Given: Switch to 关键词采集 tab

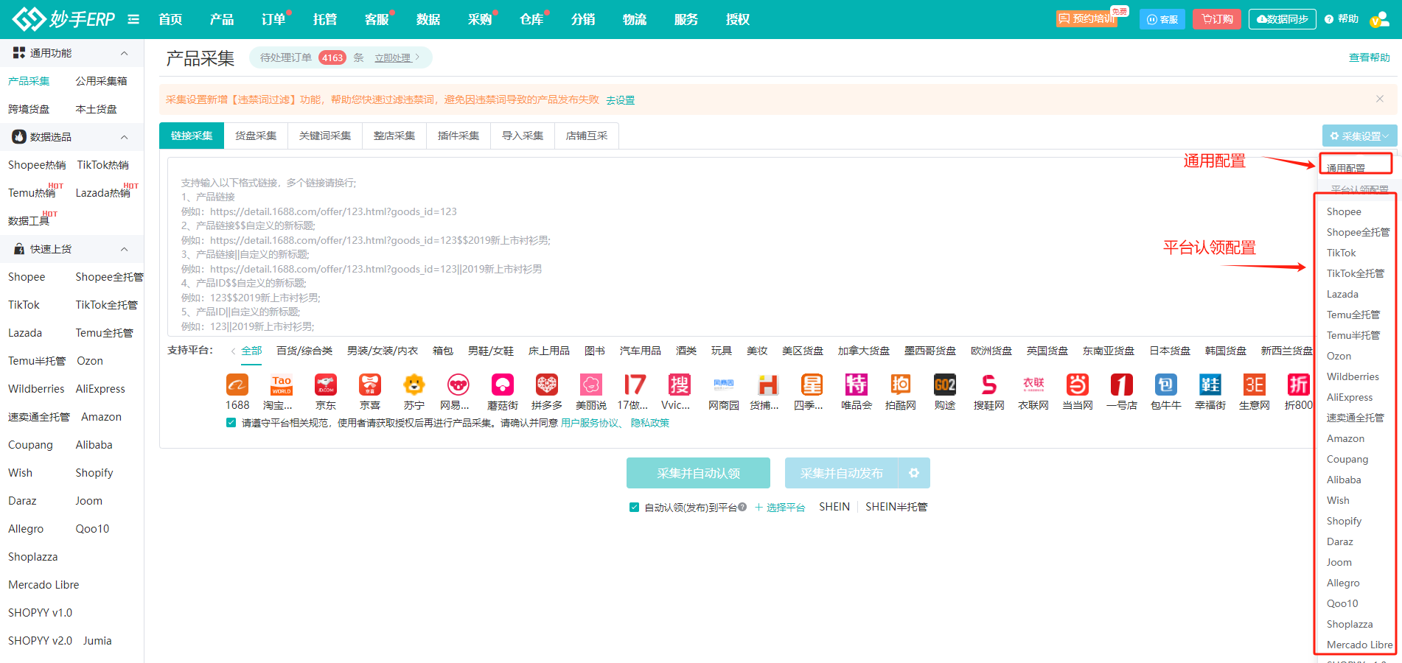Looking at the screenshot, I should click(x=325, y=136).
